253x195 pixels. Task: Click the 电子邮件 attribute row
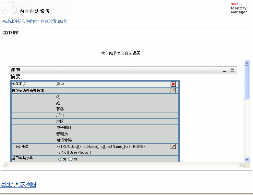tap(95, 128)
